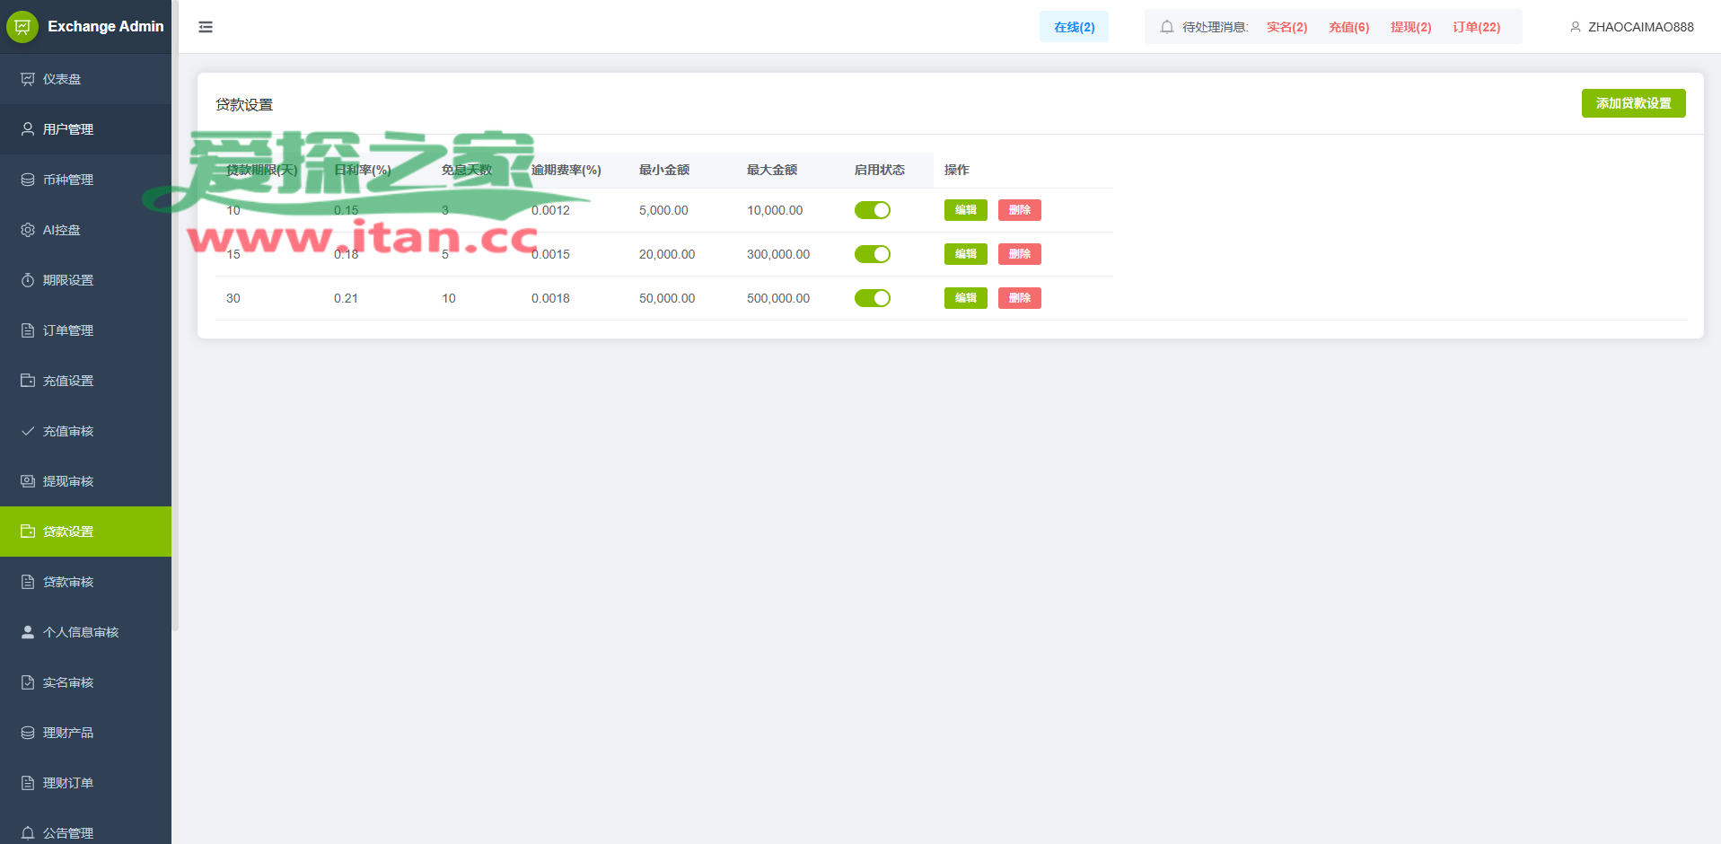Go to AI控盘 menu item
The height and width of the screenshot is (844, 1721).
click(x=85, y=230)
